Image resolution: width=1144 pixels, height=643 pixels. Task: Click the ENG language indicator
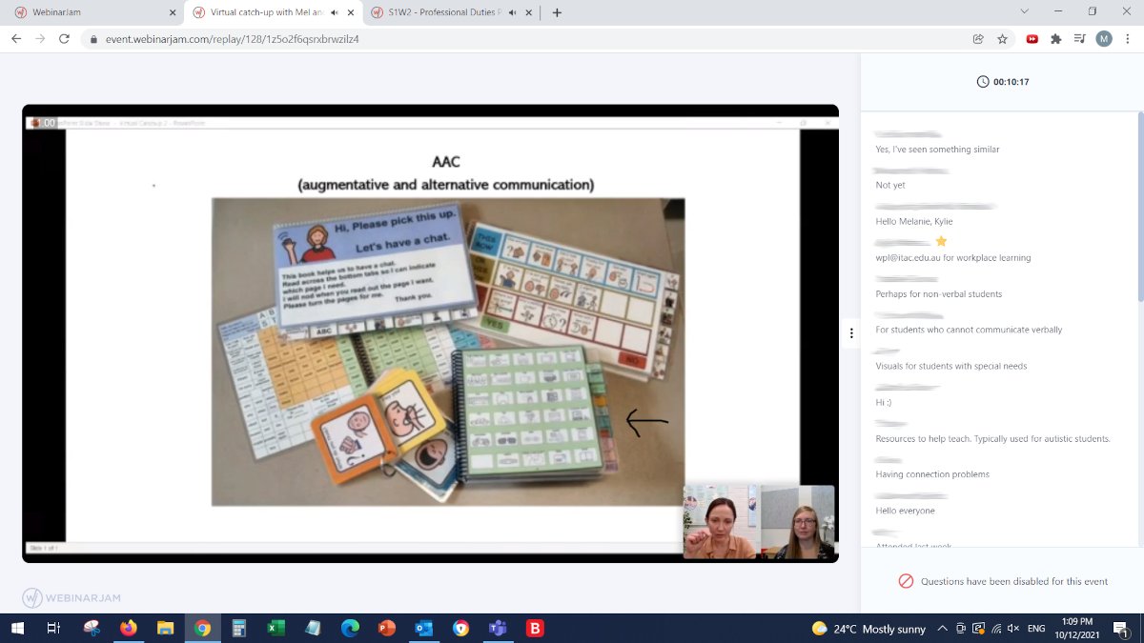click(x=1036, y=629)
